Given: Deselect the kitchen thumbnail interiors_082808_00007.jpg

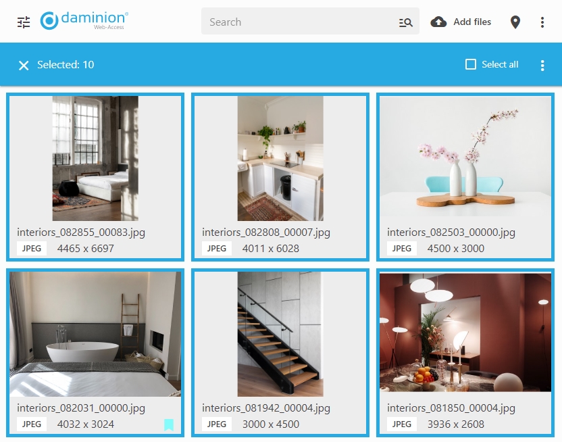Looking at the screenshot, I should [x=280, y=158].
